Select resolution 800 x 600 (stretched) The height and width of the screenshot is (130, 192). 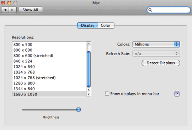[49, 56]
